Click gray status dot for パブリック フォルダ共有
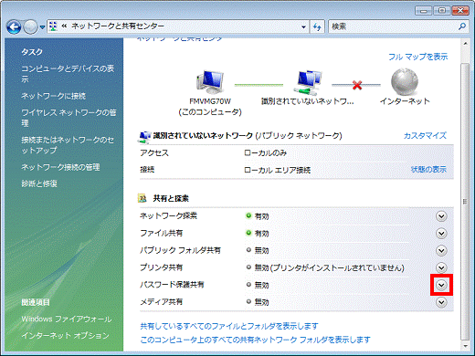The height and width of the screenshot is (356, 475). 248,250
